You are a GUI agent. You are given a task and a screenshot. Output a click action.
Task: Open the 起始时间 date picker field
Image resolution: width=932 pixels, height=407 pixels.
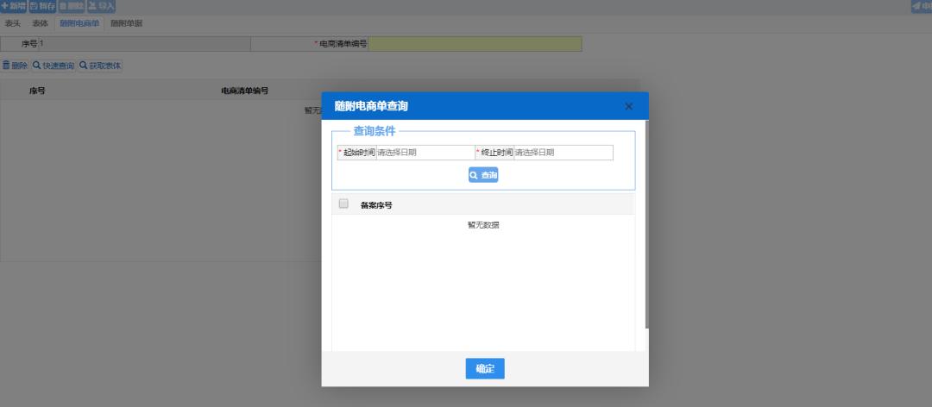coord(425,153)
